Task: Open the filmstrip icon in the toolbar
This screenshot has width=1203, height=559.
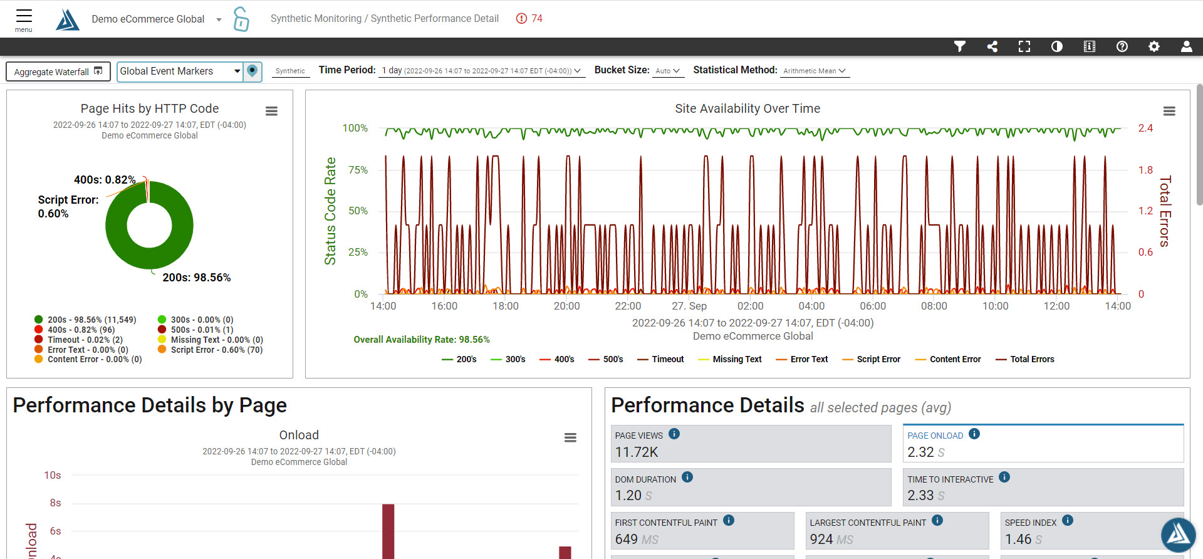Action: [1090, 46]
